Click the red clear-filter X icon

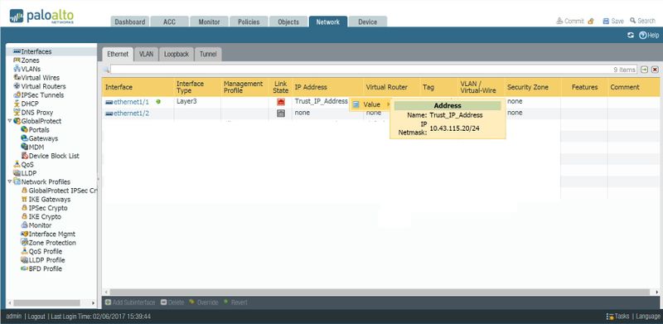[x=655, y=70]
